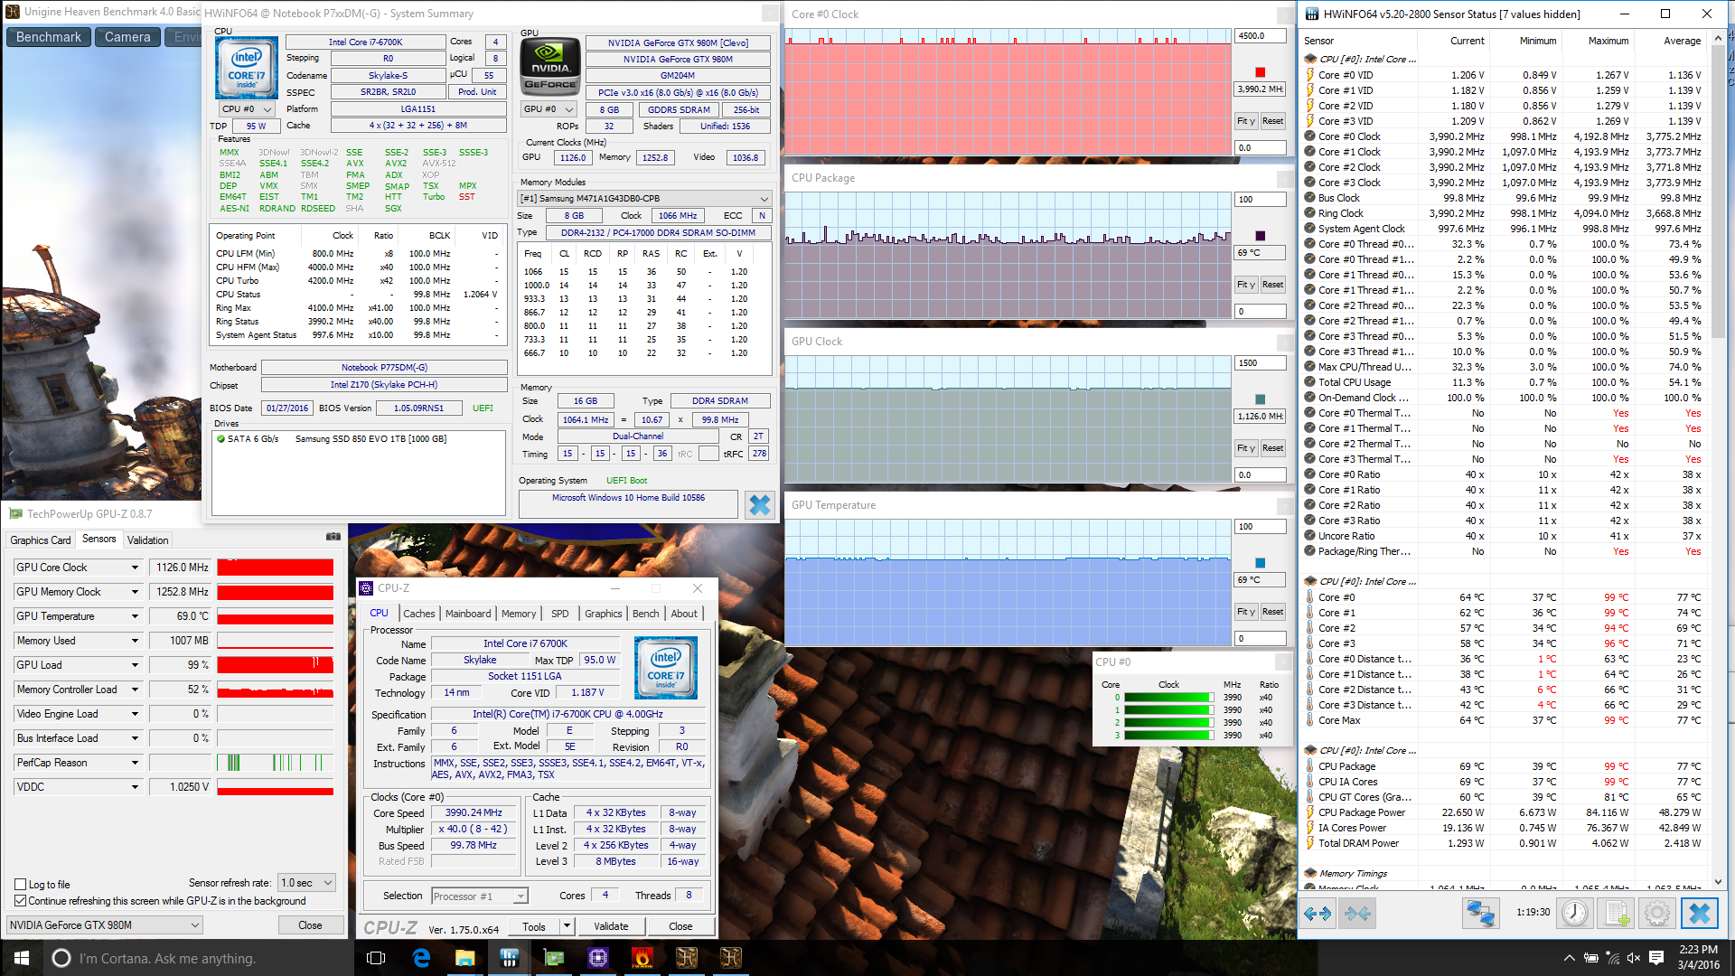1735x976 pixels.
Task: Click the Close button in GPU-Z
Action: coord(310,924)
